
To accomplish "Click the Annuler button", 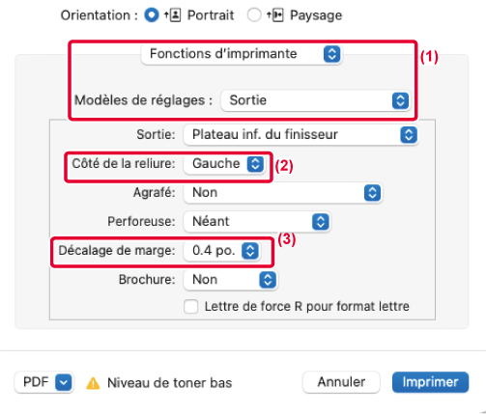I will pyautogui.click(x=341, y=382).
